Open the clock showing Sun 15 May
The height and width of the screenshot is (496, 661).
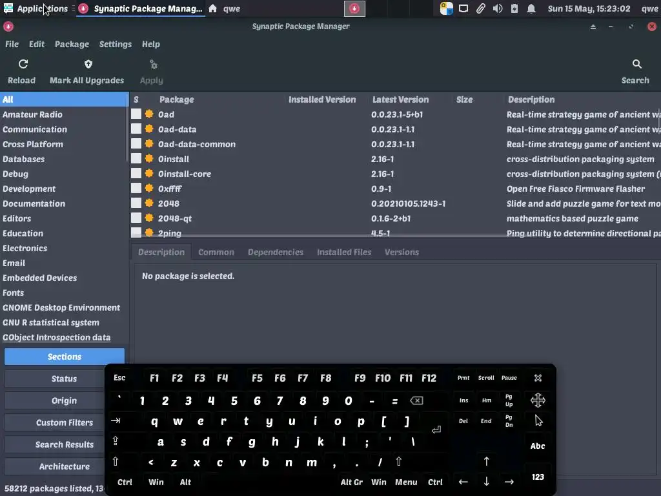(x=589, y=8)
